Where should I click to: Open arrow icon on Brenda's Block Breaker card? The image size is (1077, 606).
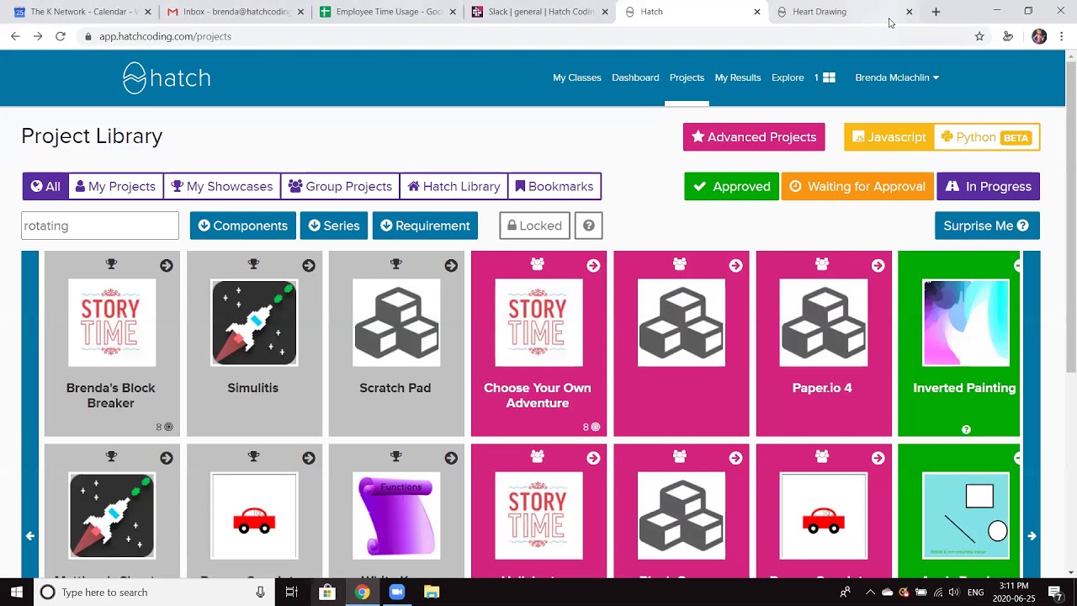tap(167, 265)
